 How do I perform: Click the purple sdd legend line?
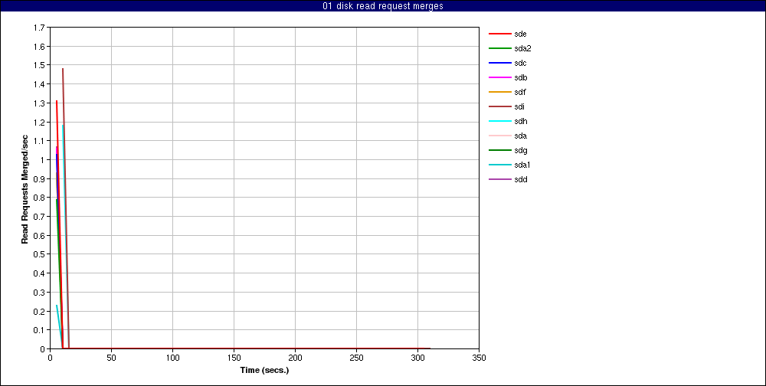[x=499, y=179]
